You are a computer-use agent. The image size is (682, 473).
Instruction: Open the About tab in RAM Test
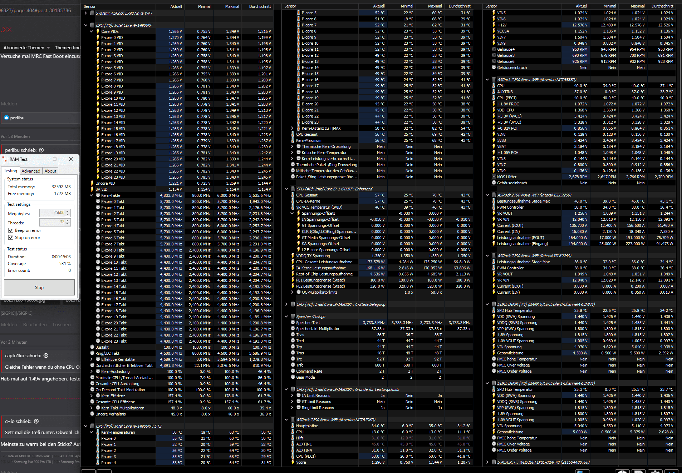(50, 171)
